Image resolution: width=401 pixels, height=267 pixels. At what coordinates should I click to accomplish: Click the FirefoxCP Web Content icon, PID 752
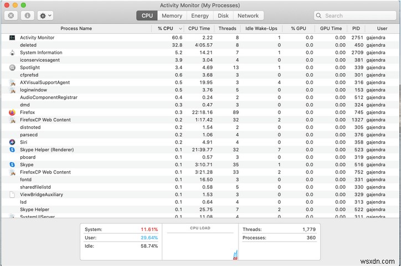point(12,172)
